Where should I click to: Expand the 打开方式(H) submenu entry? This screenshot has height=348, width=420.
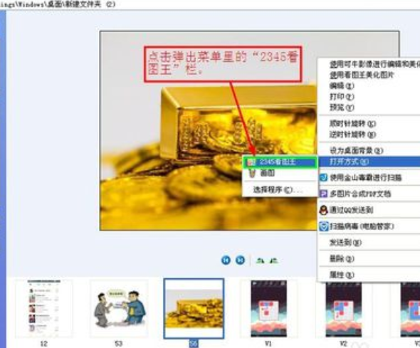[369, 162]
